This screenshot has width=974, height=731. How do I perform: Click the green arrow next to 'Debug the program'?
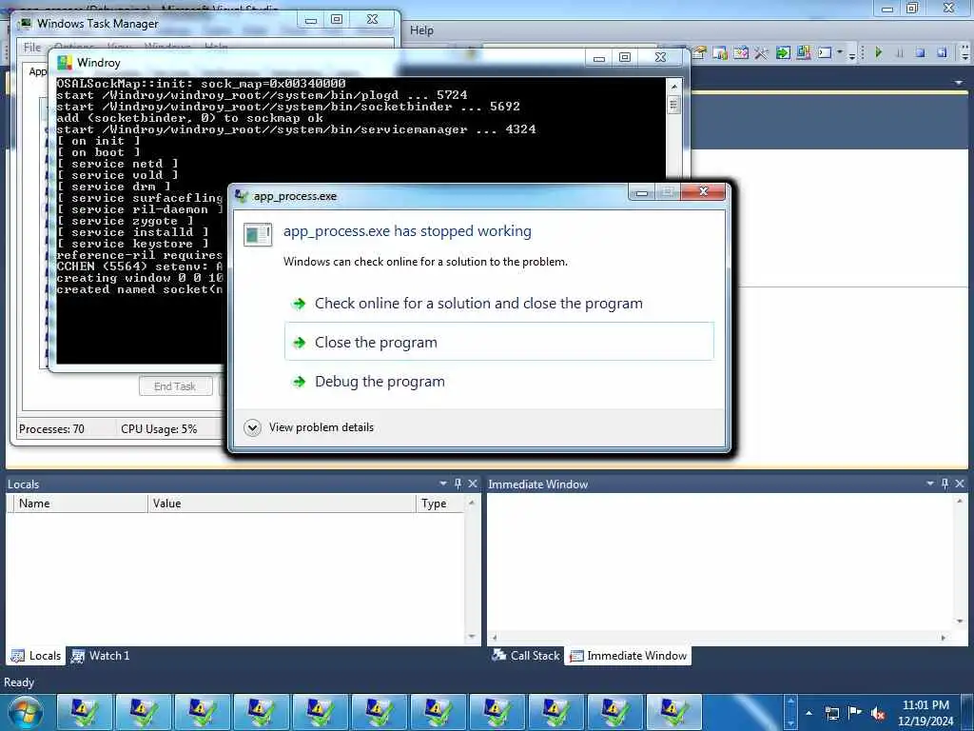point(299,382)
